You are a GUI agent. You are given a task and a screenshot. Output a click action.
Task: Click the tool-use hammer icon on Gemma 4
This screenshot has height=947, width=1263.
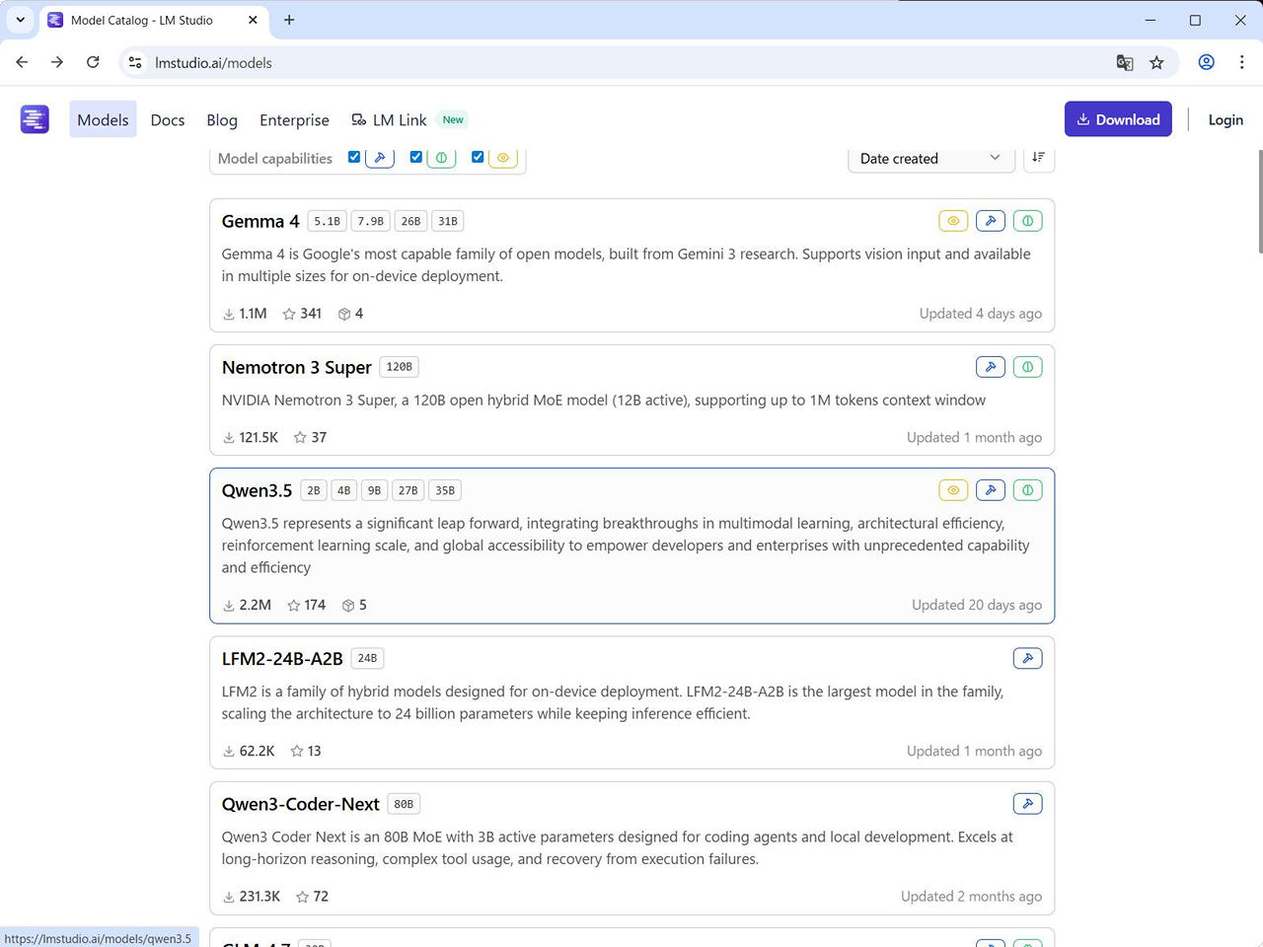click(991, 221)
